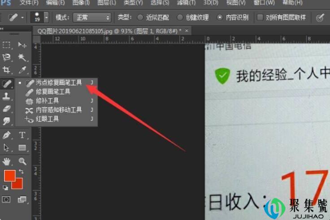Select the Magic Wand tool

click(22, 57)
